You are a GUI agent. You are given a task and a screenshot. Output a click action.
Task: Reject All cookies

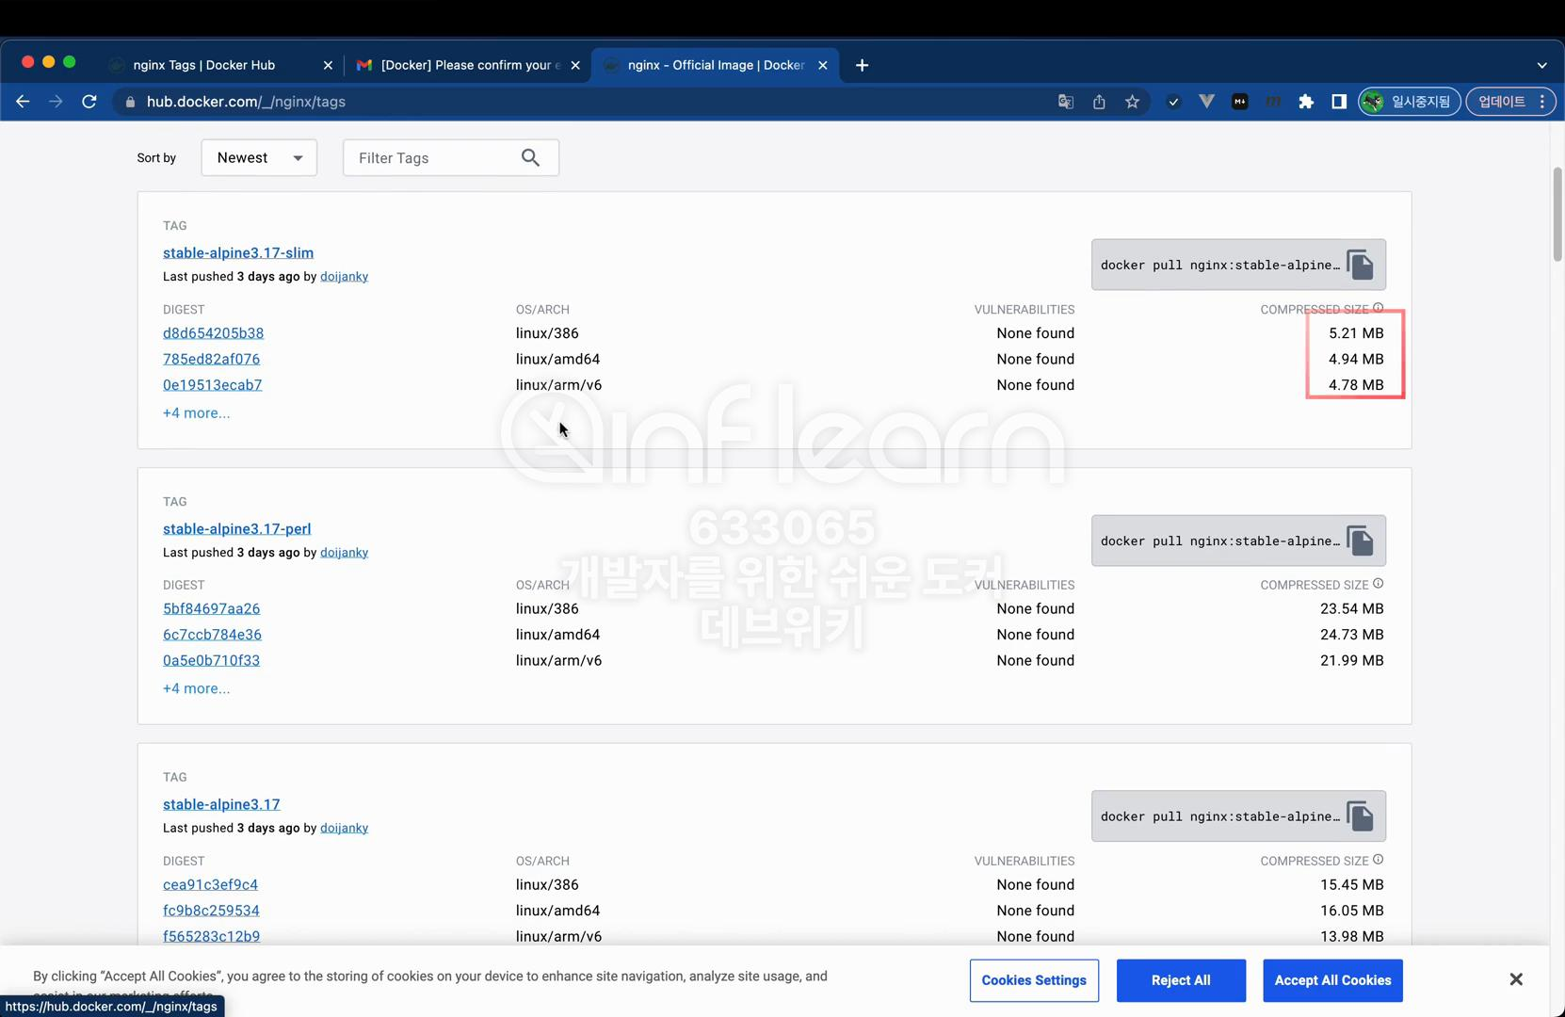1181,980
